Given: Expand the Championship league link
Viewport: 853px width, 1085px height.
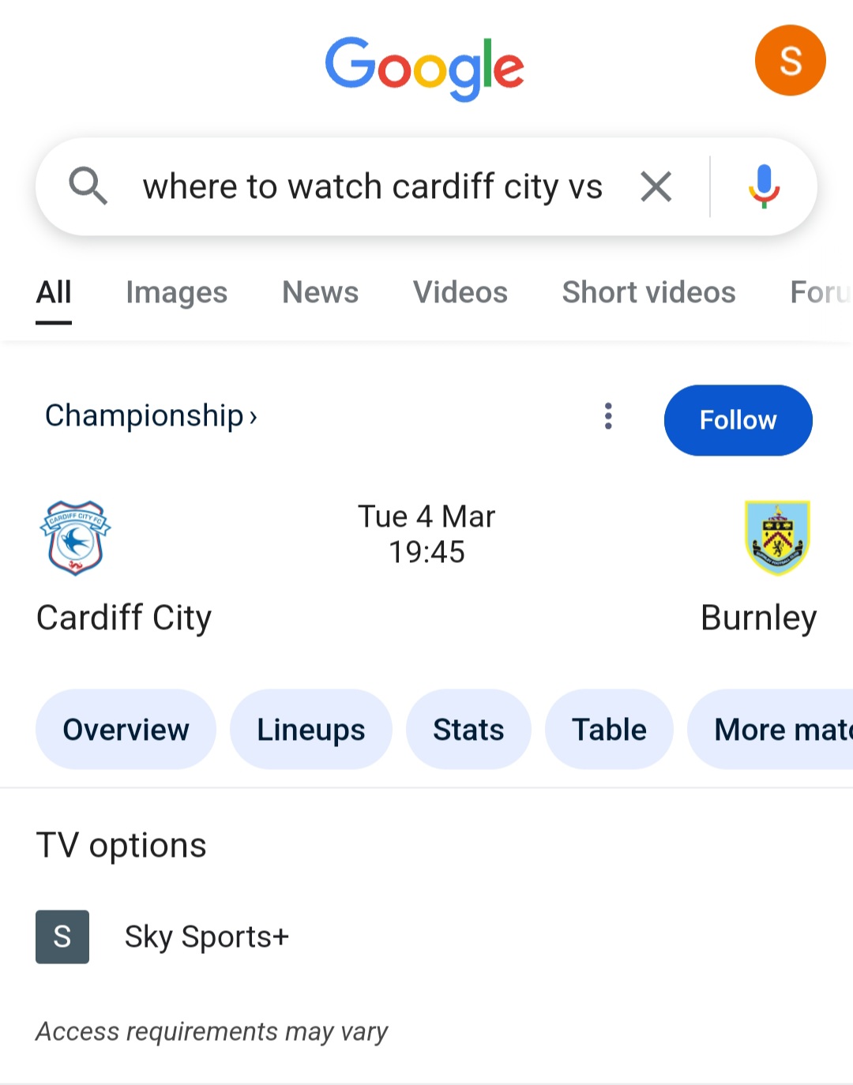Looking at the screenshot, I should 151,415.
